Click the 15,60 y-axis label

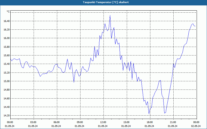[6, 55]
